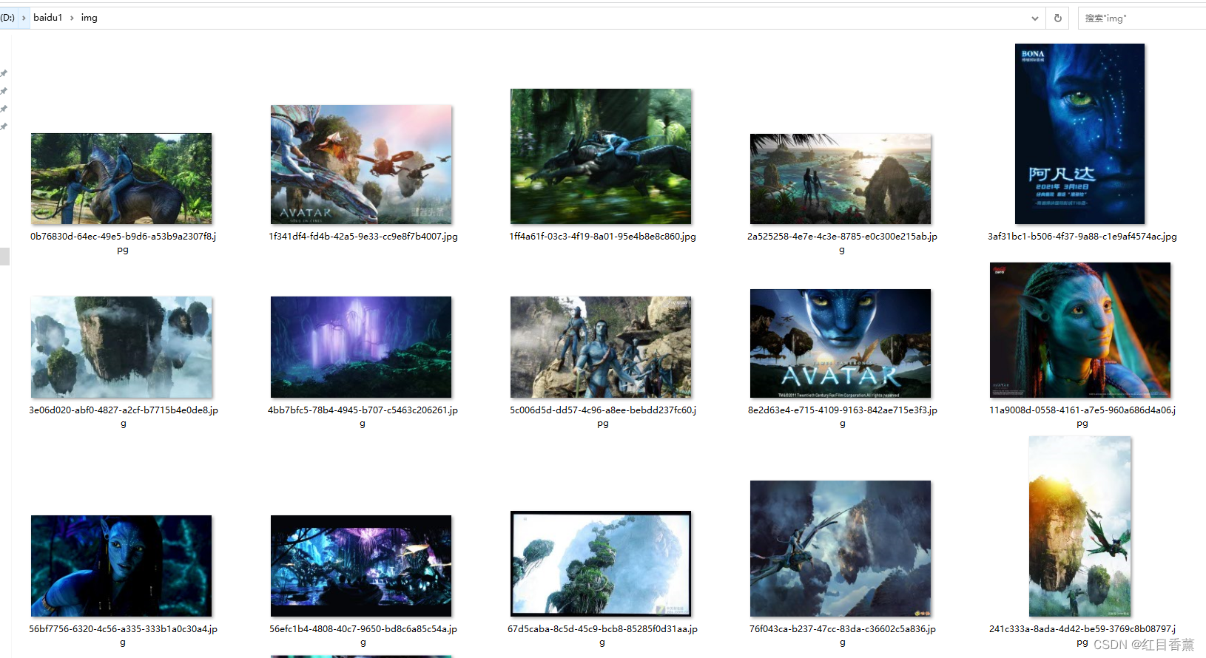Select thumbnail 1ff4a61f jungle creature image
Screen dimensions: 1206x658
click(601, 156)
